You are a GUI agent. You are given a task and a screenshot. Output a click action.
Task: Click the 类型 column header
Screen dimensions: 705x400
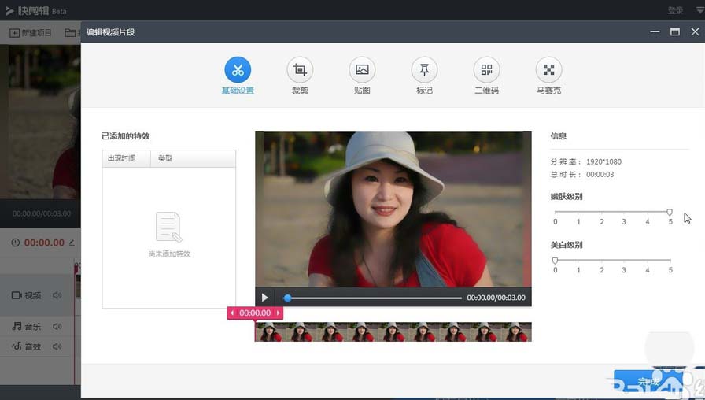193,158
